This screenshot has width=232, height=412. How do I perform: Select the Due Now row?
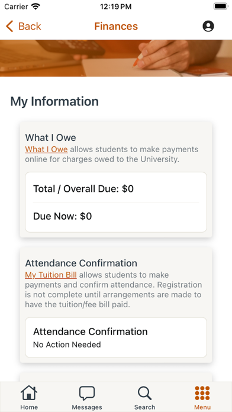[x=116, y=217]
